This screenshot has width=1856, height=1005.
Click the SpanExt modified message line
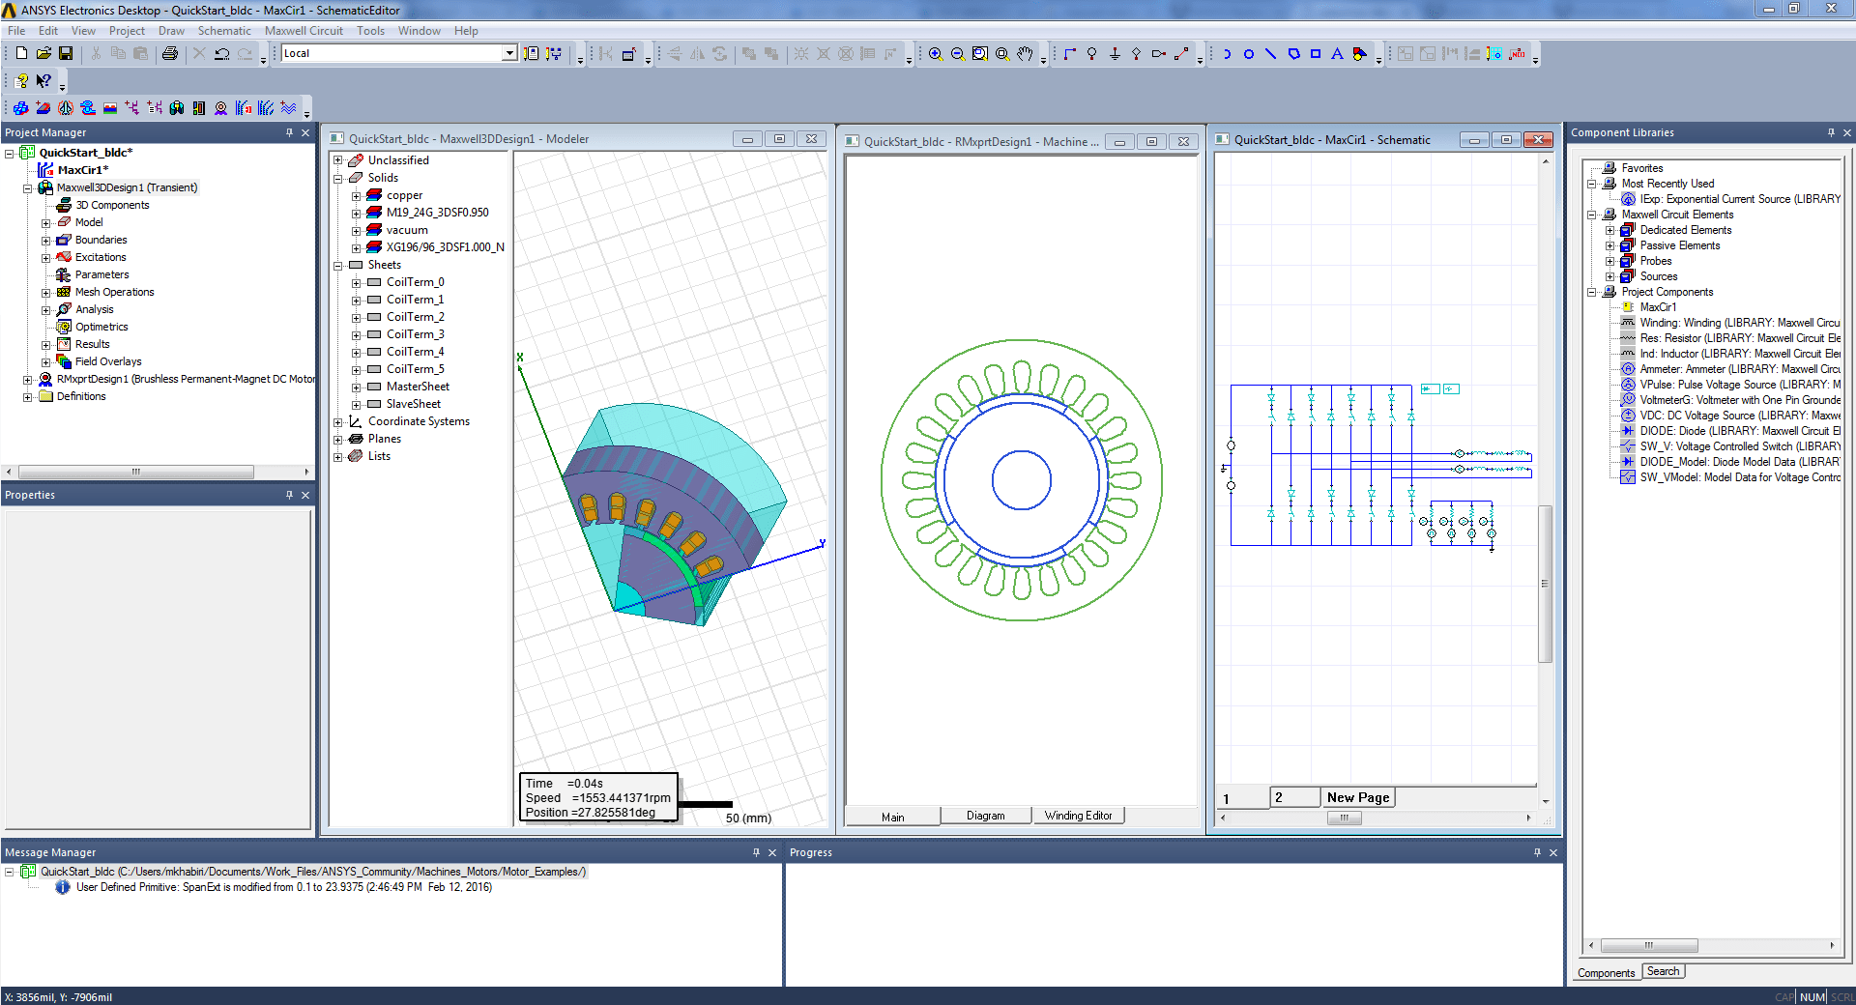click(283, 887)
